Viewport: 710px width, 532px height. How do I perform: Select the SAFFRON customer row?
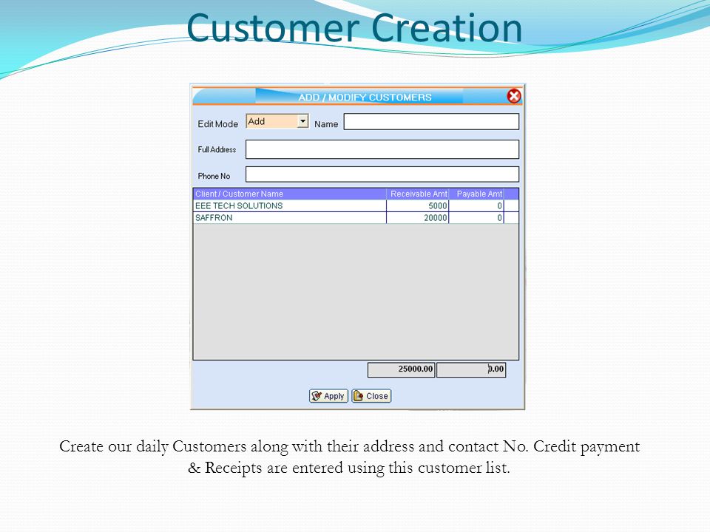(356, 217)
